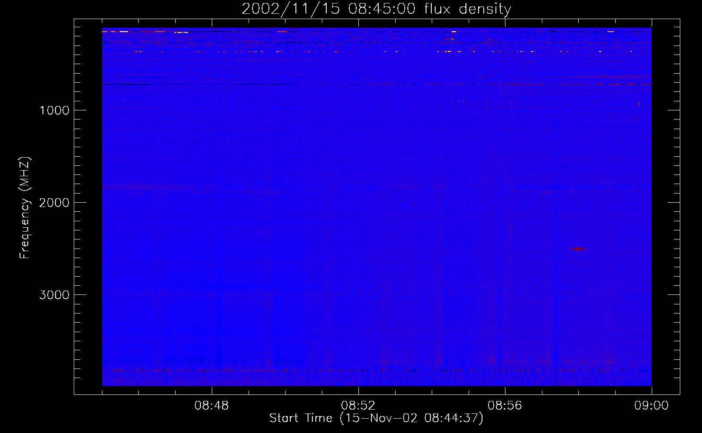
Task: Click the 08:48 time tick label
Action: pyautogui.click(x=212, y=406)
